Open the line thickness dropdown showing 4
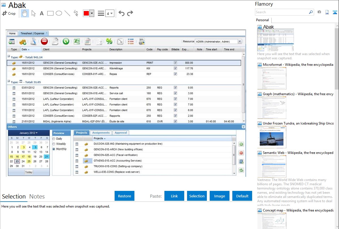The height and width of the screenshot is (229, 339). click(110, 13)
